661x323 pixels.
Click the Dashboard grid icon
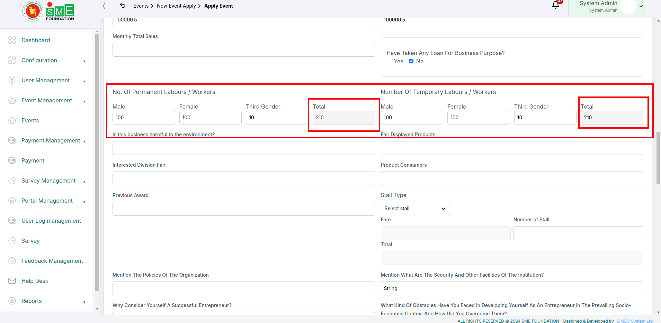(12, 40)
